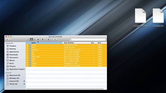Select Macintosh HD under Devices
The image size is (166, 93).
pyautogui.click(x=15, y=75)
